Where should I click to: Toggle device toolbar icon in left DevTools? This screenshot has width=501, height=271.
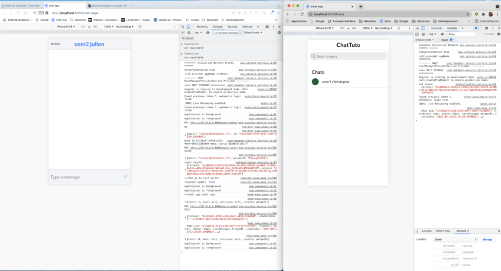189,27
